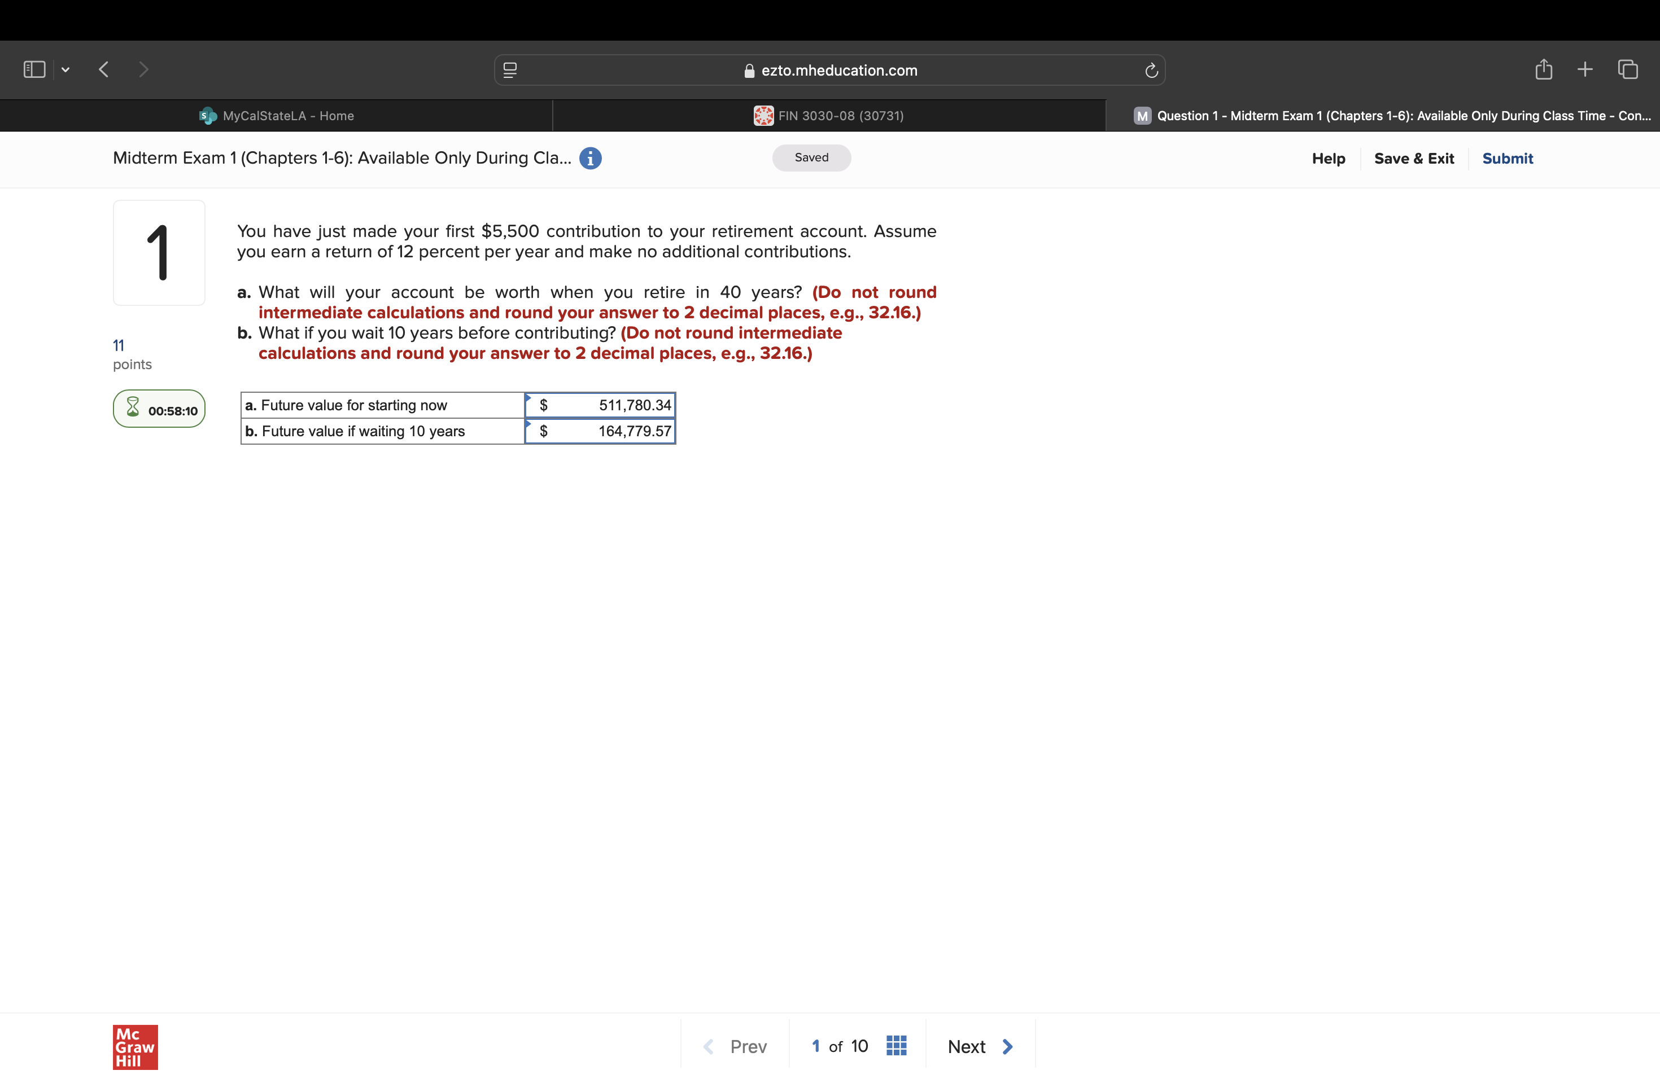Click the reader view icon in address bar

(x=510, y=70)
